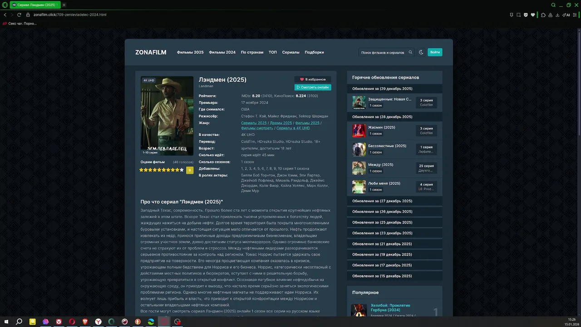Click the yellow rating score badge
The width and height of the screenshot is (581, 327).
coord(190,170)
